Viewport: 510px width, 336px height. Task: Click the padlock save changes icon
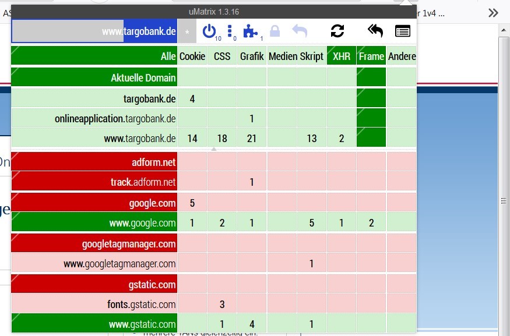coord(275,31)
